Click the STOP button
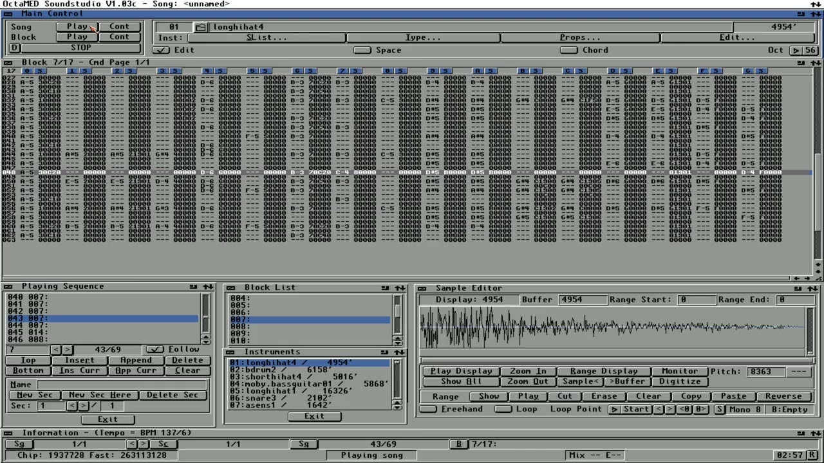 [x=81, y=48]
